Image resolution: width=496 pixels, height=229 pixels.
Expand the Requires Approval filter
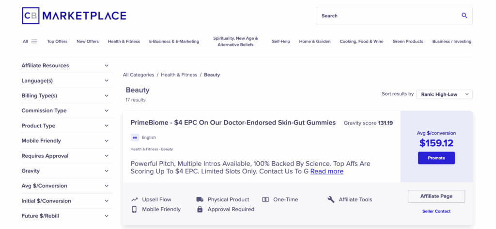point(65,155)
